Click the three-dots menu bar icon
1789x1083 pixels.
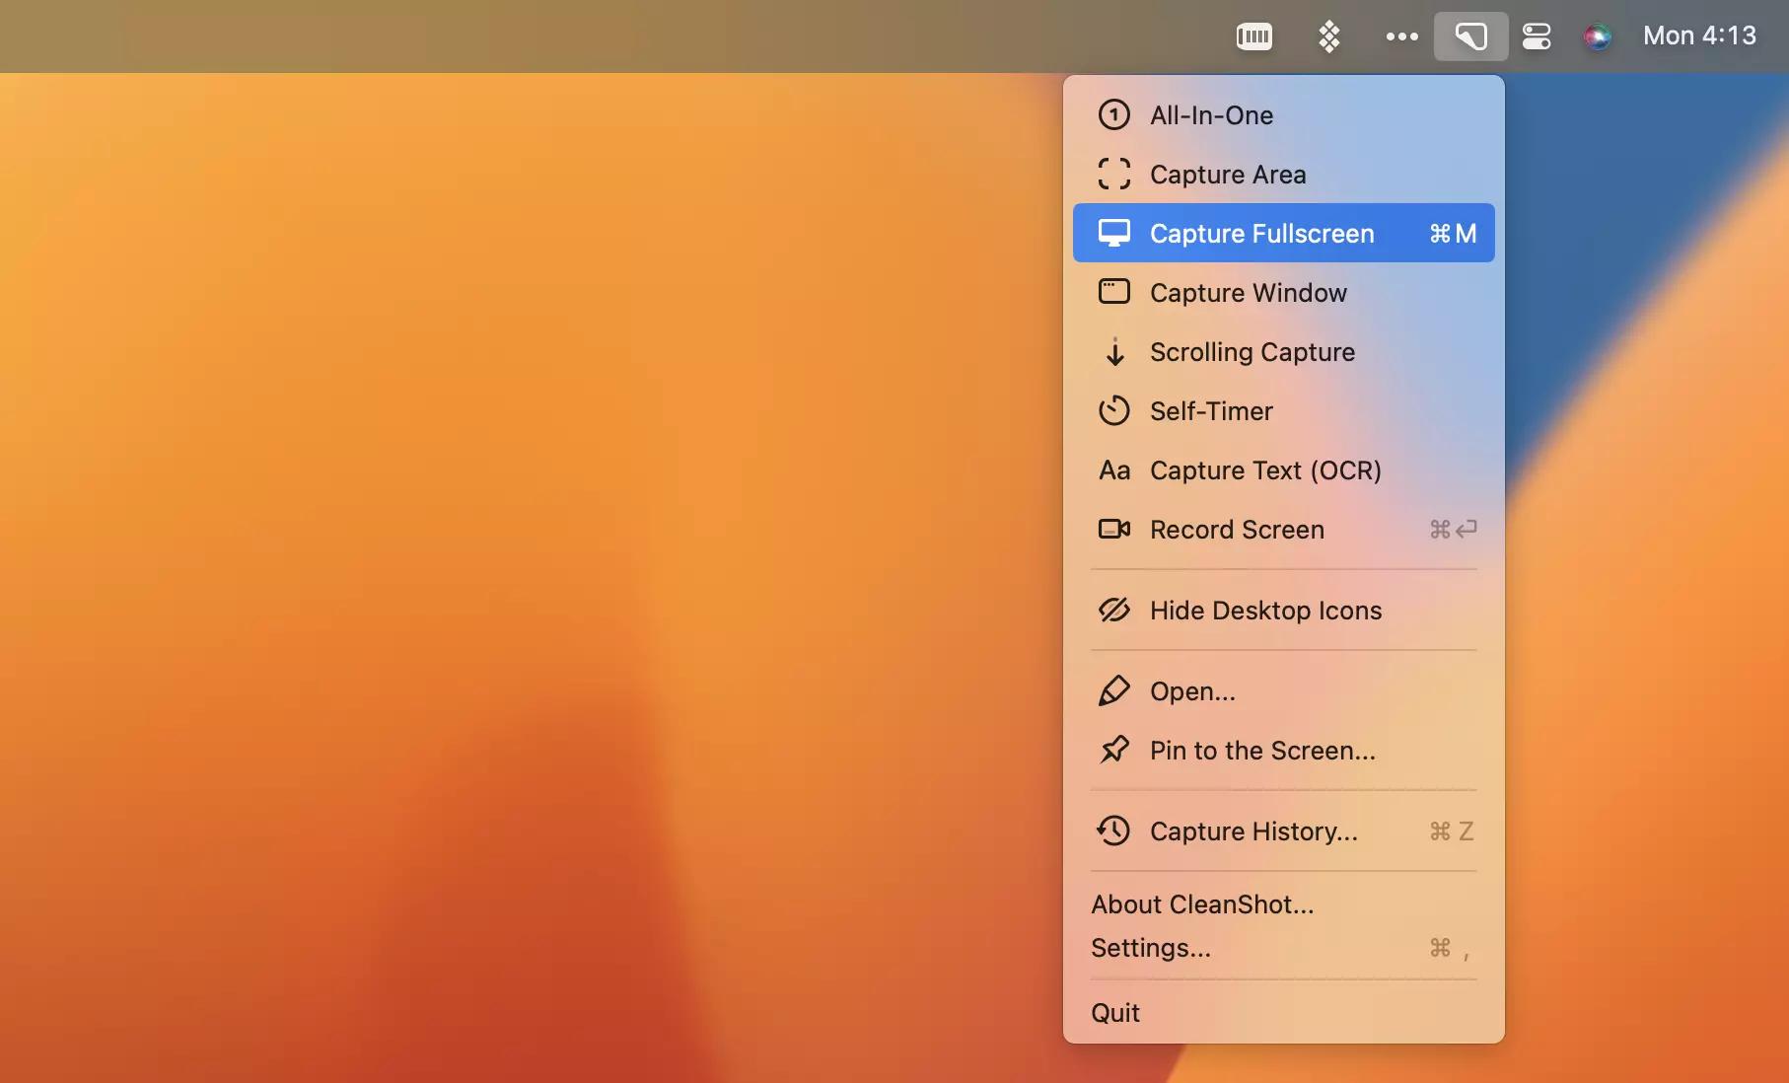(x=1401, y=36)
